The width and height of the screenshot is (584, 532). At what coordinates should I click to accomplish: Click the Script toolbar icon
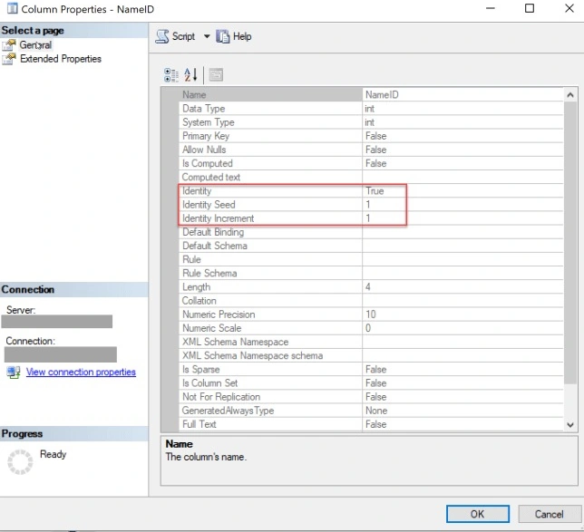coord(162,36)
